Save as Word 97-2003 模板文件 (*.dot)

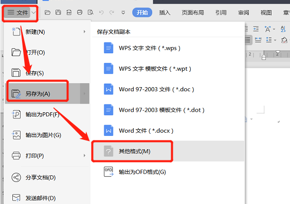(168, 110)
